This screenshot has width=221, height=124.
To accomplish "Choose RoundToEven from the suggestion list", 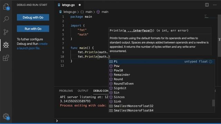I will pyautogui.click(x=161, y=84).
